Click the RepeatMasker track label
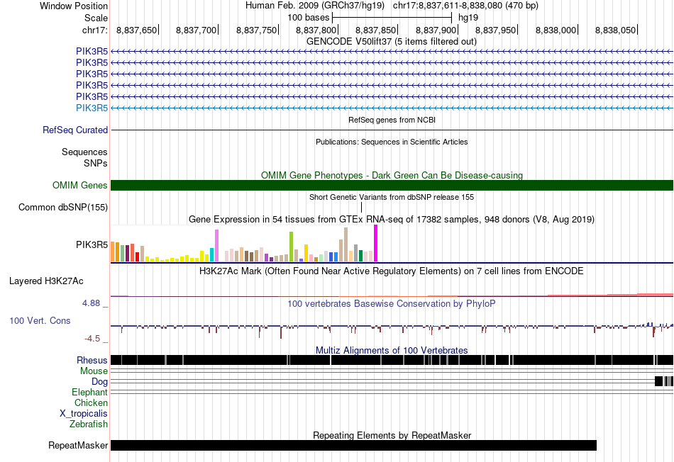The width and height of the screenshot is (674, 462). (78, 445)
